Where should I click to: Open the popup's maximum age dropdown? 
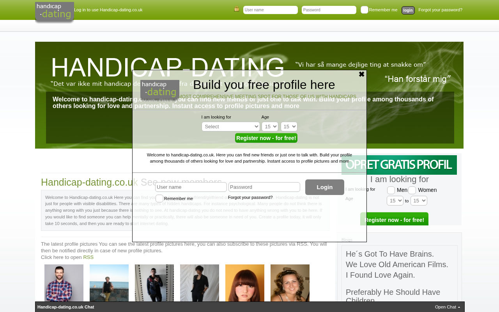pos(289,127)
